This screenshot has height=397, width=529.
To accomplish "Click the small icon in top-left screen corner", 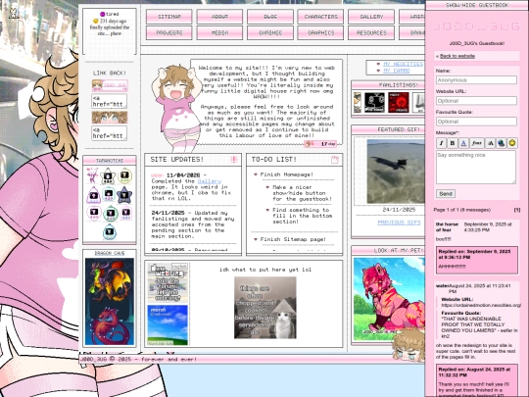I will pos(14,13).
